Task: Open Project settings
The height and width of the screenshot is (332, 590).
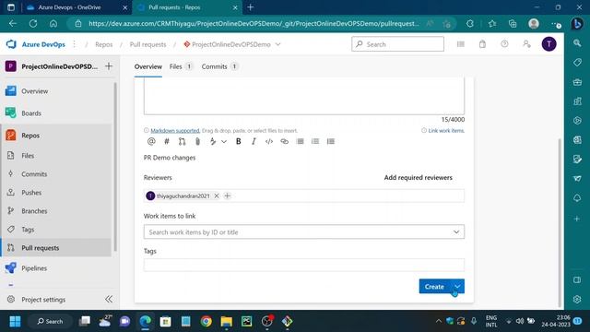Action: (x=43, y=300)
